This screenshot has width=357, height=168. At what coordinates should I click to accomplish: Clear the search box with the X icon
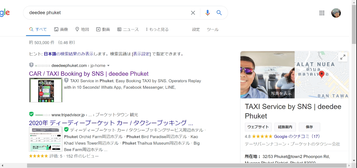tap(193, 13)
